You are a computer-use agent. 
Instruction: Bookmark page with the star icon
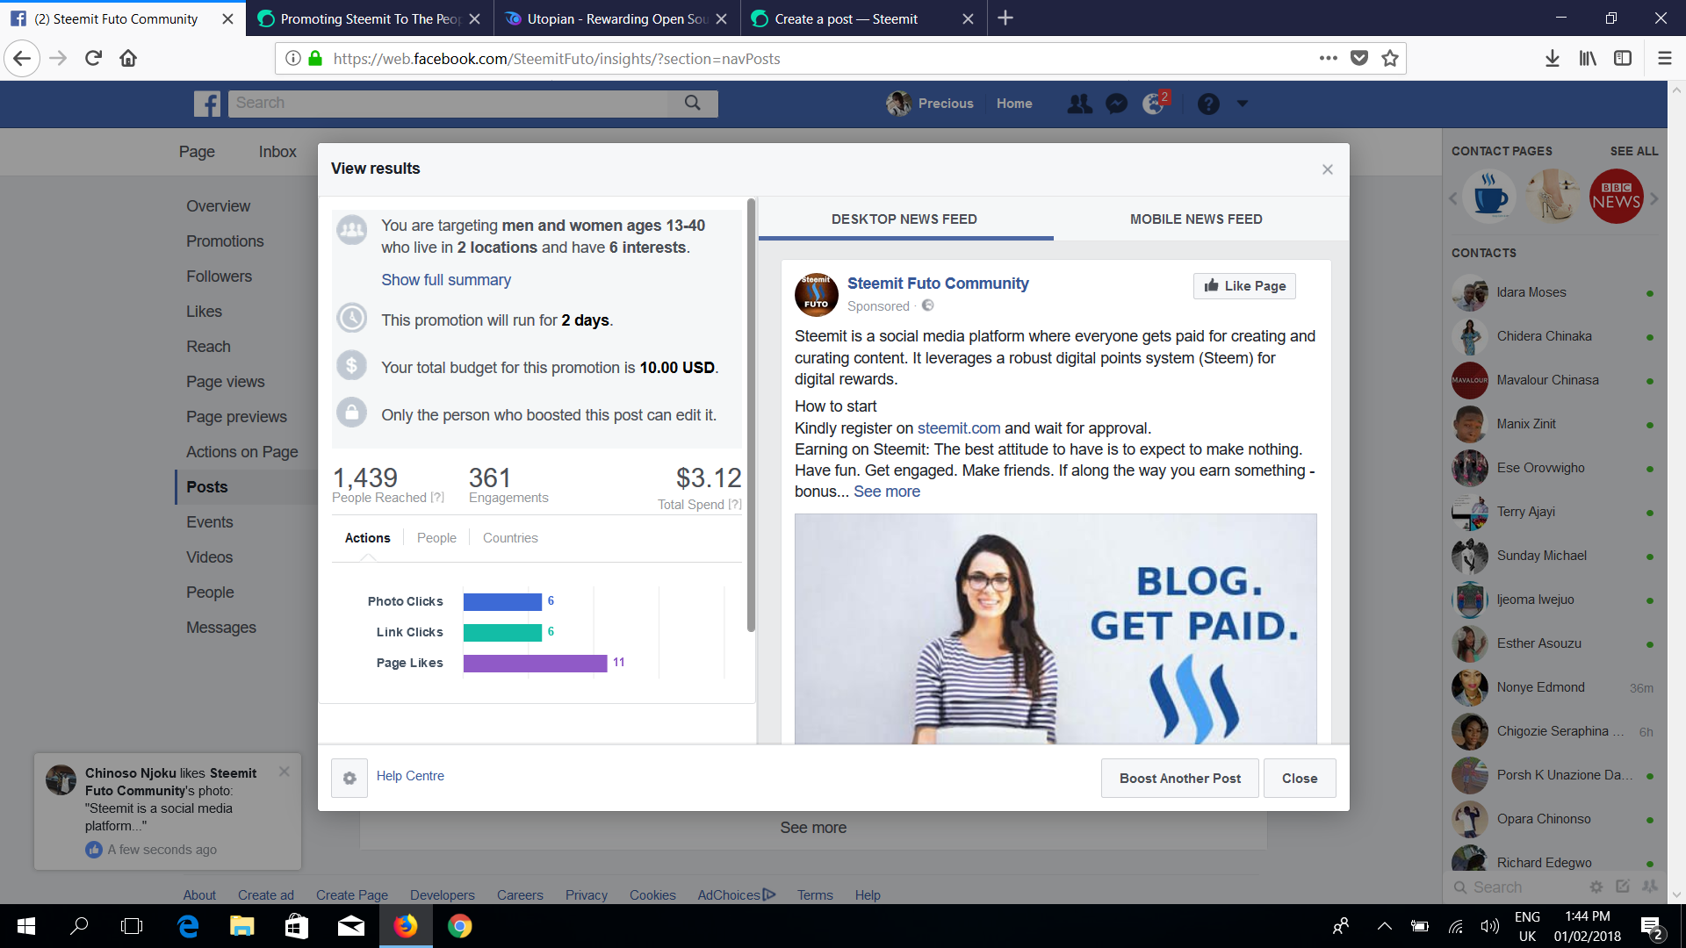[1390, 59]
